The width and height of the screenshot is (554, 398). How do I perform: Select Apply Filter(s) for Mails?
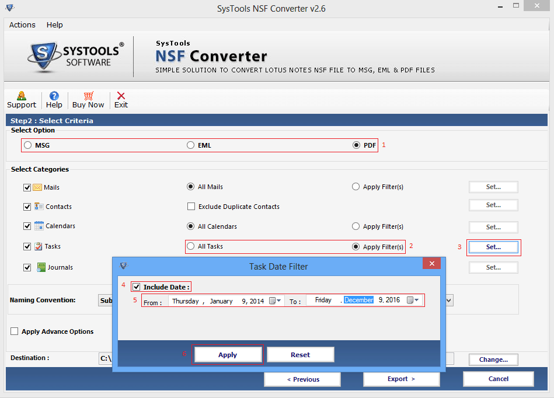pyautogui.click(x=356, y=187)
